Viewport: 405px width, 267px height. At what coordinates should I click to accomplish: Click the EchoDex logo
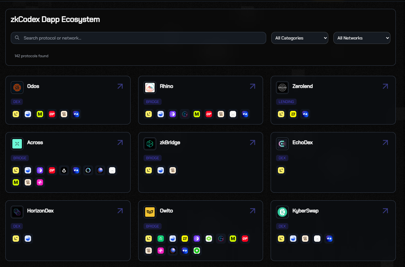tap(282, 144)
